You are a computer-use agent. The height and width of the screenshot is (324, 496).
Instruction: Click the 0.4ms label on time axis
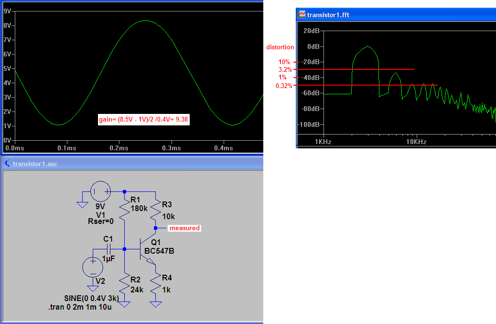click(224, 148)
